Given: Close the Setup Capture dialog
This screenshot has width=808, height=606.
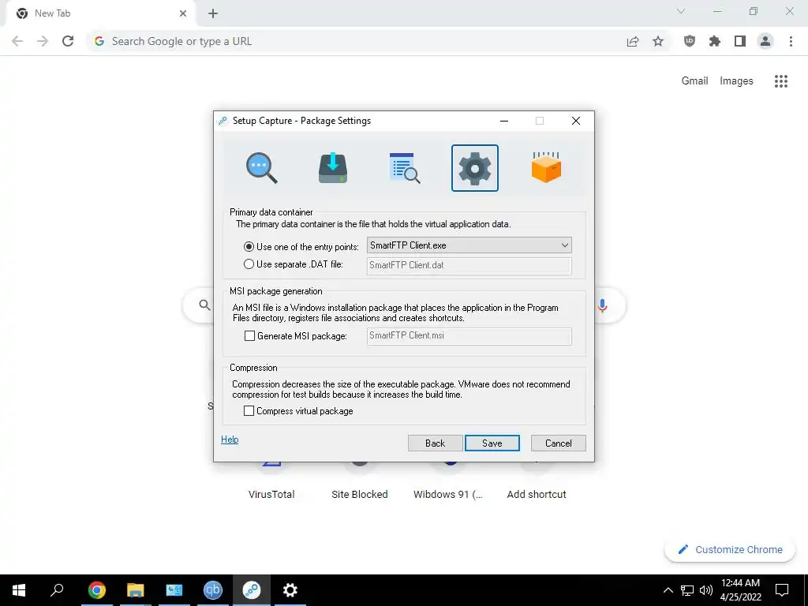Looking at the screenshot, I should coord(575,121).
